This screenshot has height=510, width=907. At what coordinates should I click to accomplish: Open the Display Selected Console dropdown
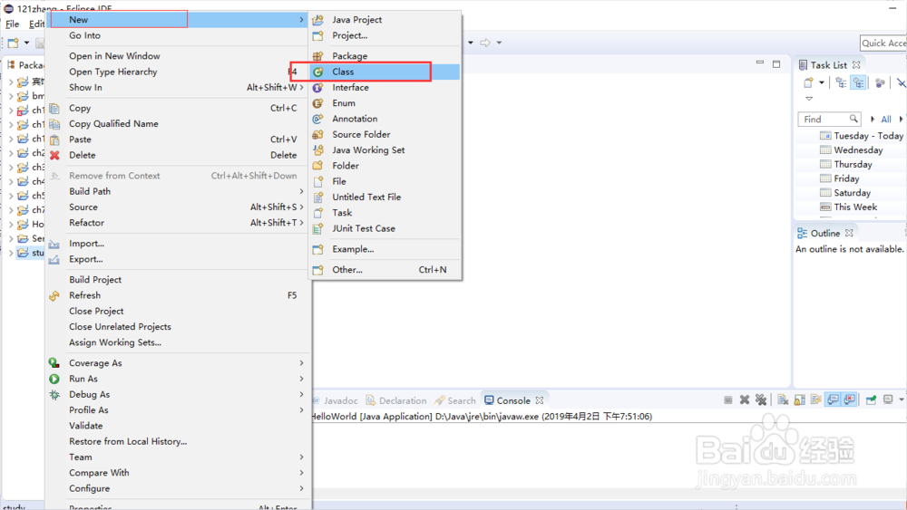(901, 399)
